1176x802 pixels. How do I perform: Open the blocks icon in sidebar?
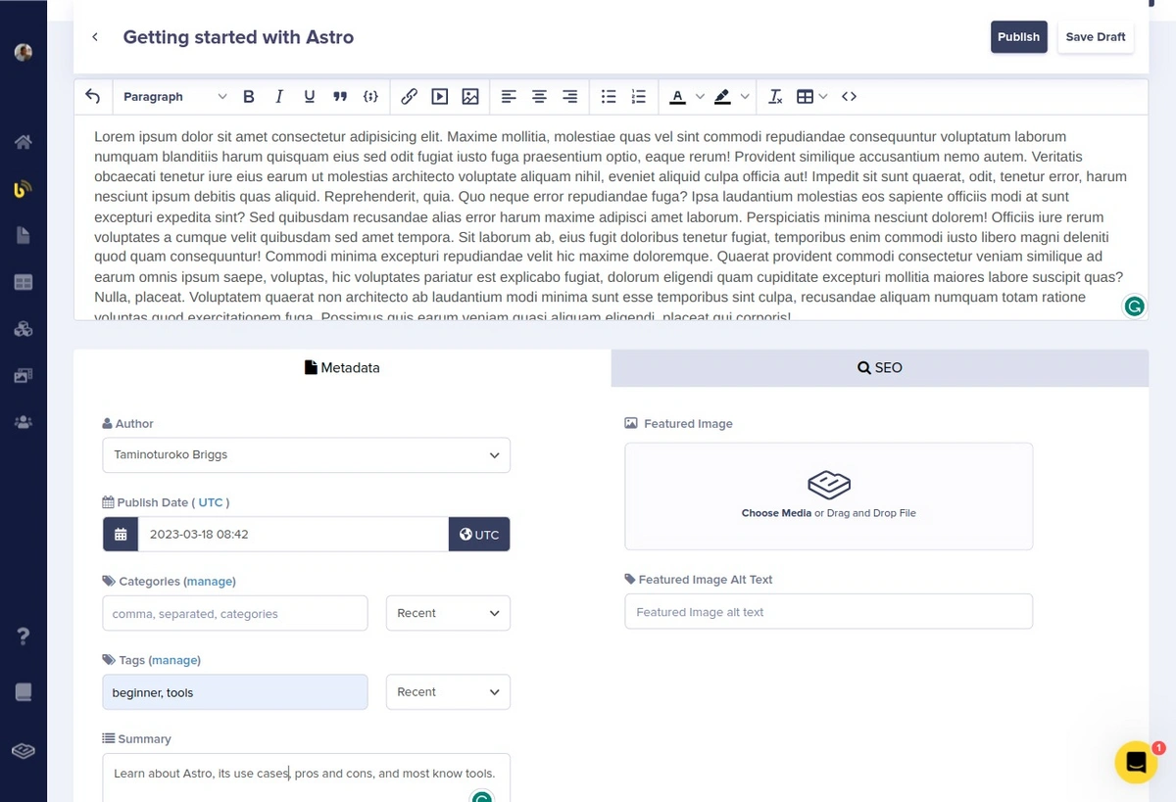coord(24,329)
